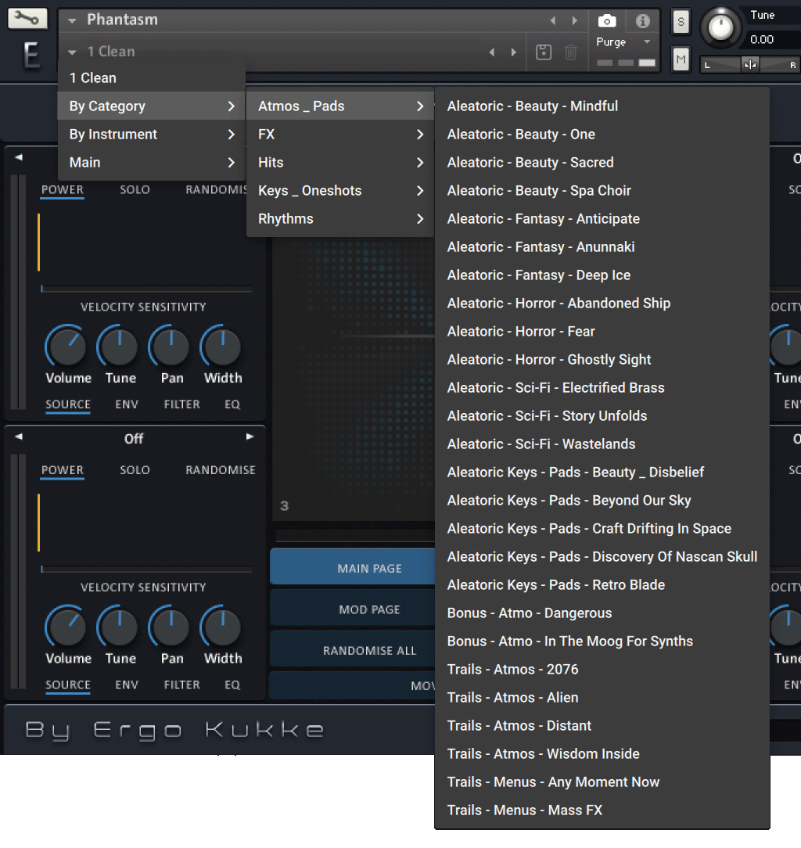Load Aleatoric - Horror - Abandoned Ship
801x848 pixels.
point(602,303)
